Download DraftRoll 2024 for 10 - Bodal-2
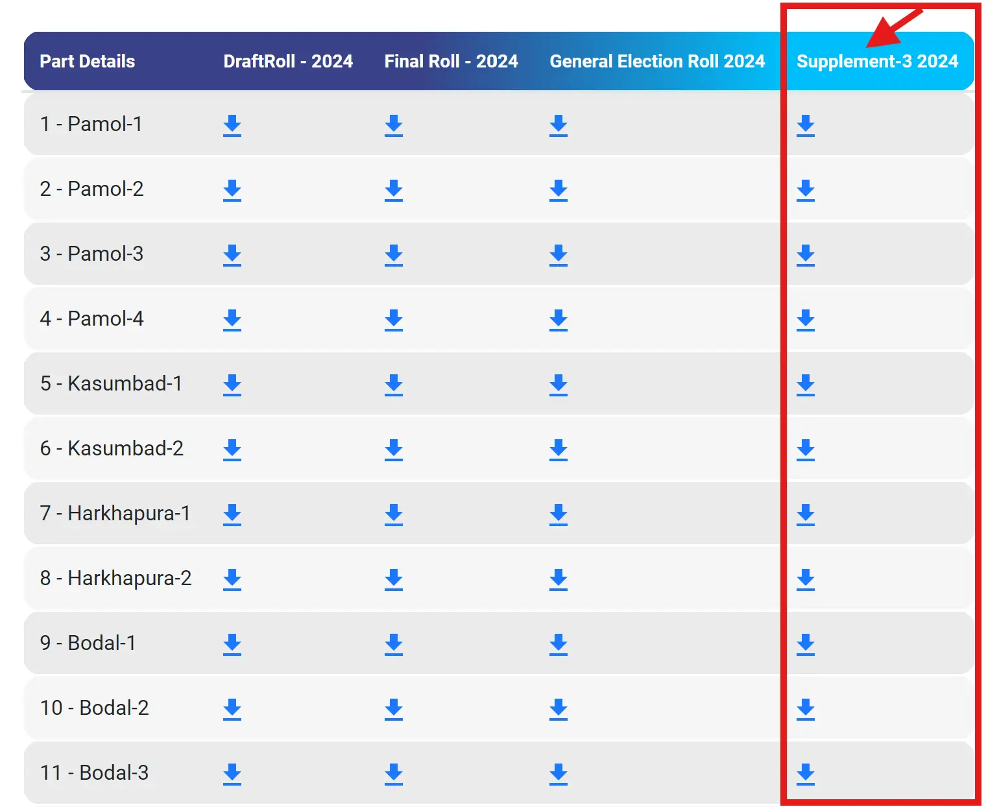 pos(232,709)
